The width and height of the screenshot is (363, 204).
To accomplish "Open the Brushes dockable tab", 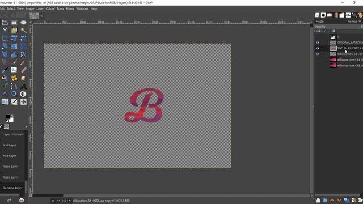I will click(x=323, y=15).
